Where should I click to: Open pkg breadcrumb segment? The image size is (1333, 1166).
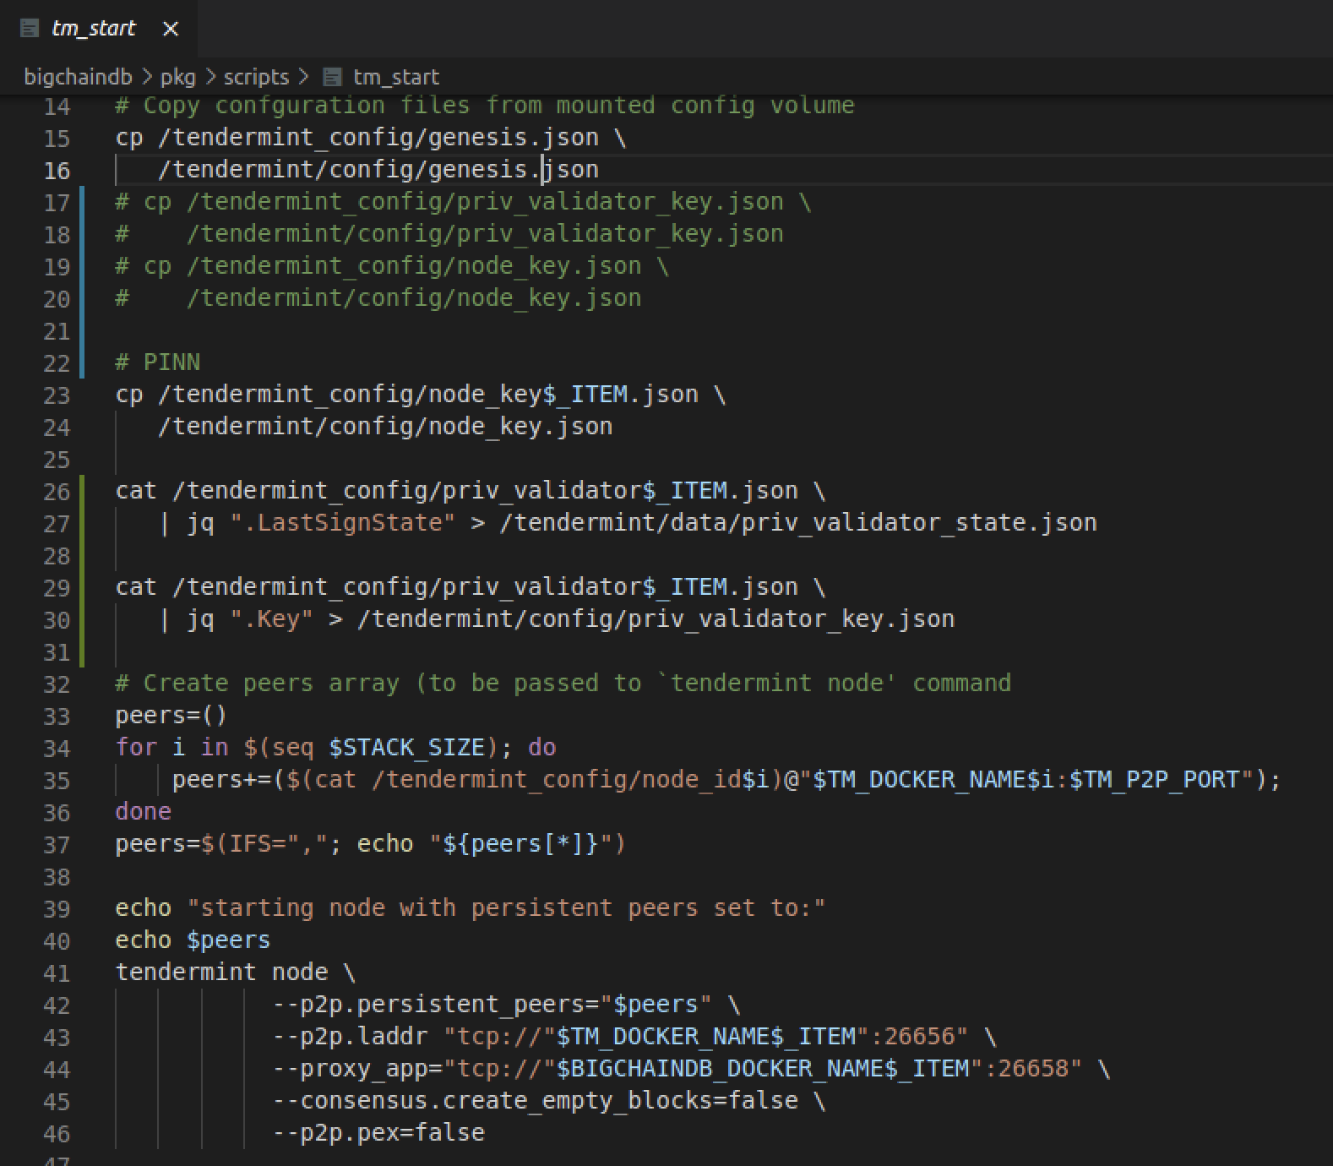[x=177, y=77]
